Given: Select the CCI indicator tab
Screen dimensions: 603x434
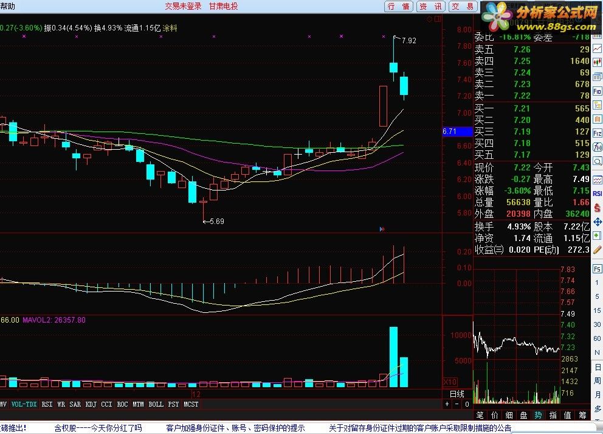Looking at the screenshot, I should tap(106, 404).
